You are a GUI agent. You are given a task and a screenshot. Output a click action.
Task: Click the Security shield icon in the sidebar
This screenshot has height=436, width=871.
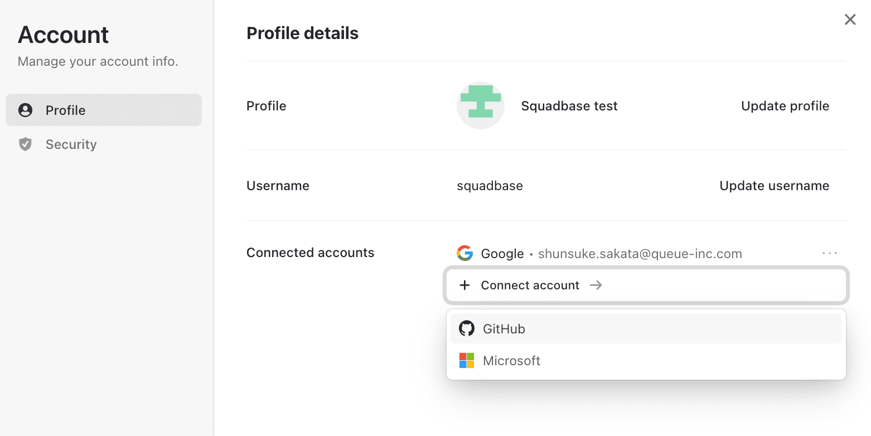click(x=25, y=144)
